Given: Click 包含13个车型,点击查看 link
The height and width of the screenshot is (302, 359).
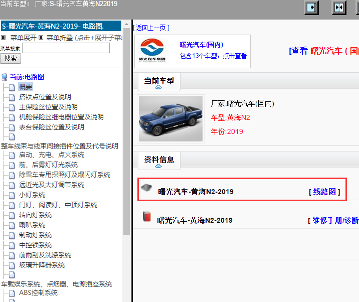Looking at the screenshot, I should (x=213, y=56).
